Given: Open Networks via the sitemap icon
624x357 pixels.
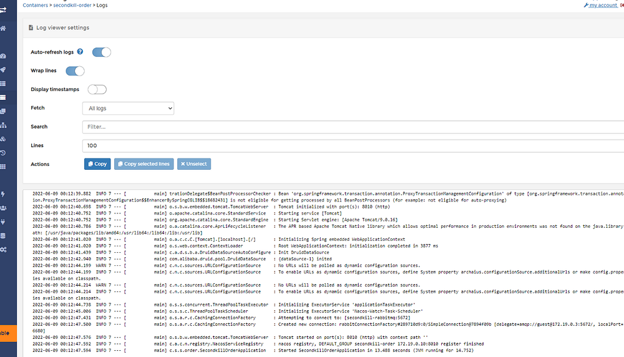Looking at the screenshot, I should 3,125.
